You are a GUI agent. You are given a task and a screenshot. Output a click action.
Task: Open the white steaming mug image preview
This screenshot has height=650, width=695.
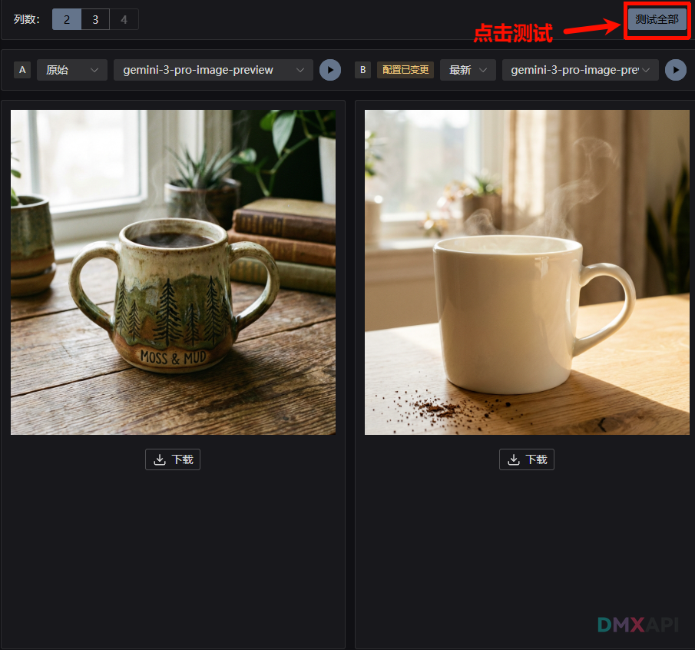coord(527,272)
